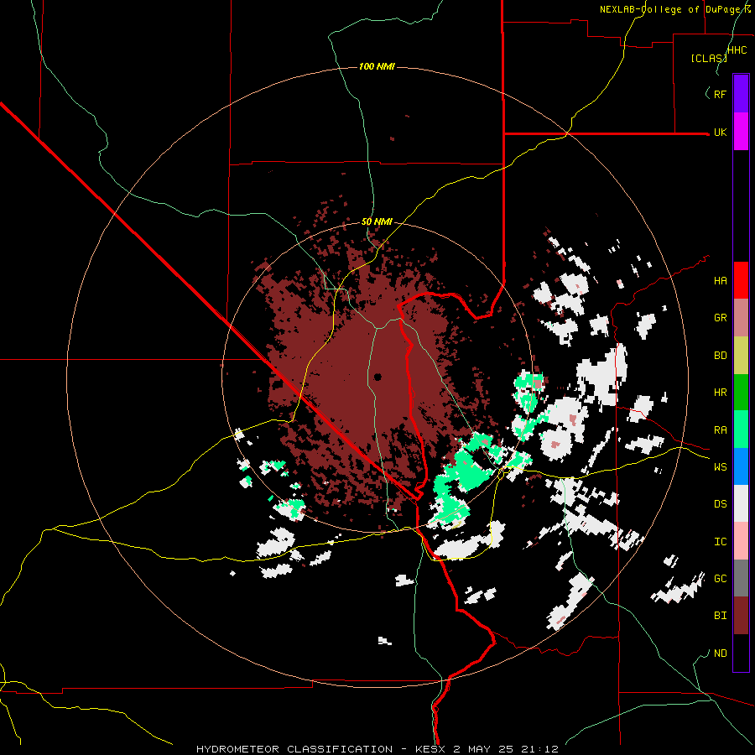The width and height of the screenshot is (755, 755).
Task: Click the BI legend label
Action: (720, 616)
